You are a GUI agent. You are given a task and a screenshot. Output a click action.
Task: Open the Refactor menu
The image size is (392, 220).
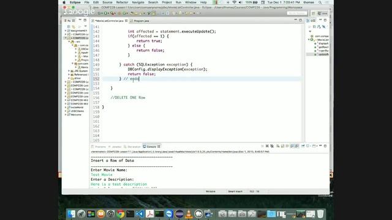[x=122, y=2]
